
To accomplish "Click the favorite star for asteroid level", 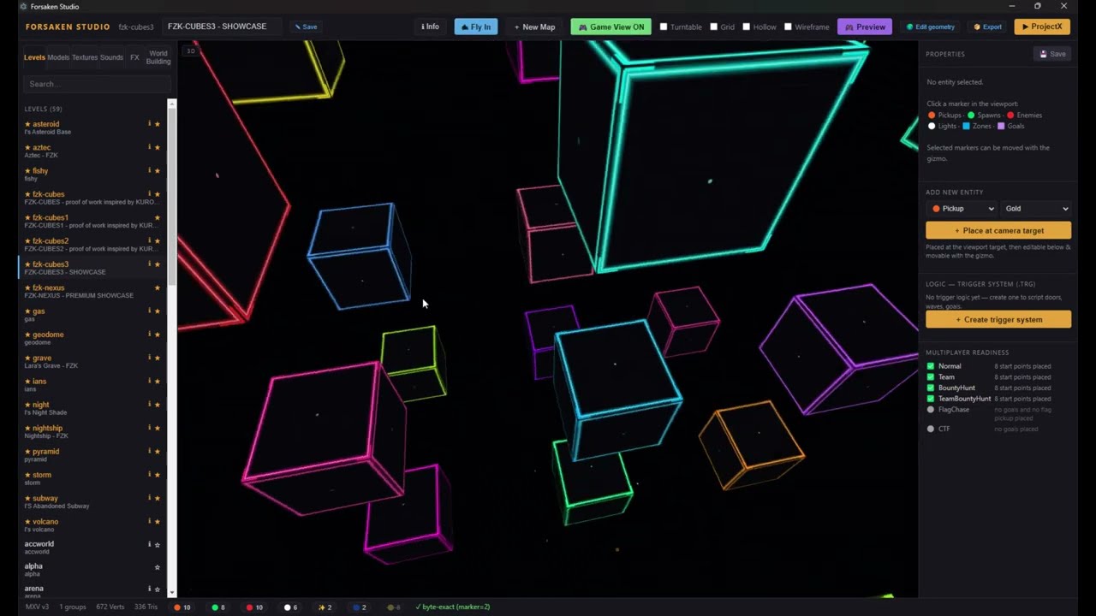I will [158, 124].
